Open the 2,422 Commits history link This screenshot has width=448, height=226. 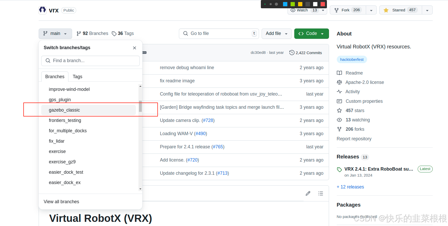click(306, 53)
